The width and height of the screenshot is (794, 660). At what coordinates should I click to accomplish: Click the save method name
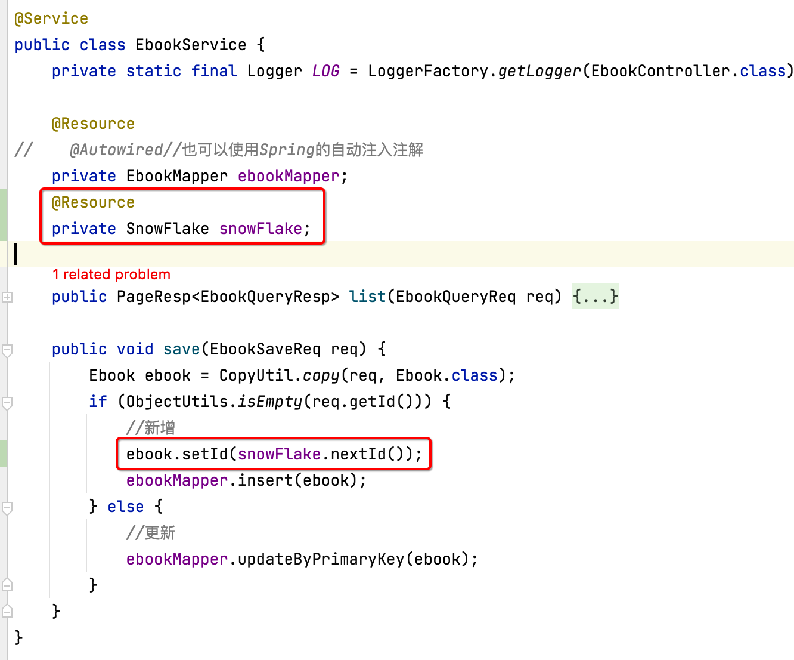pos(182,349)
